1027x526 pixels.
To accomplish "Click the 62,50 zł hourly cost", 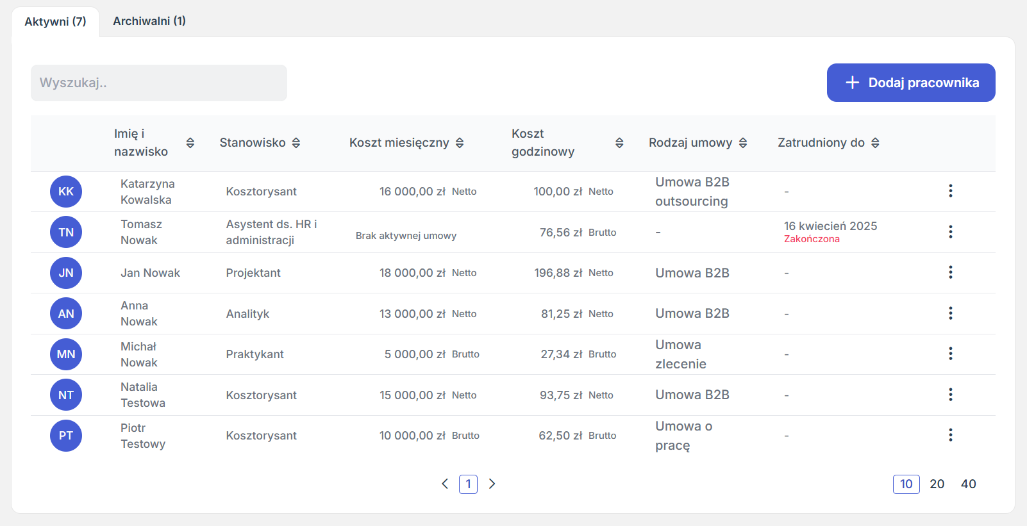I will click(560, 436).
